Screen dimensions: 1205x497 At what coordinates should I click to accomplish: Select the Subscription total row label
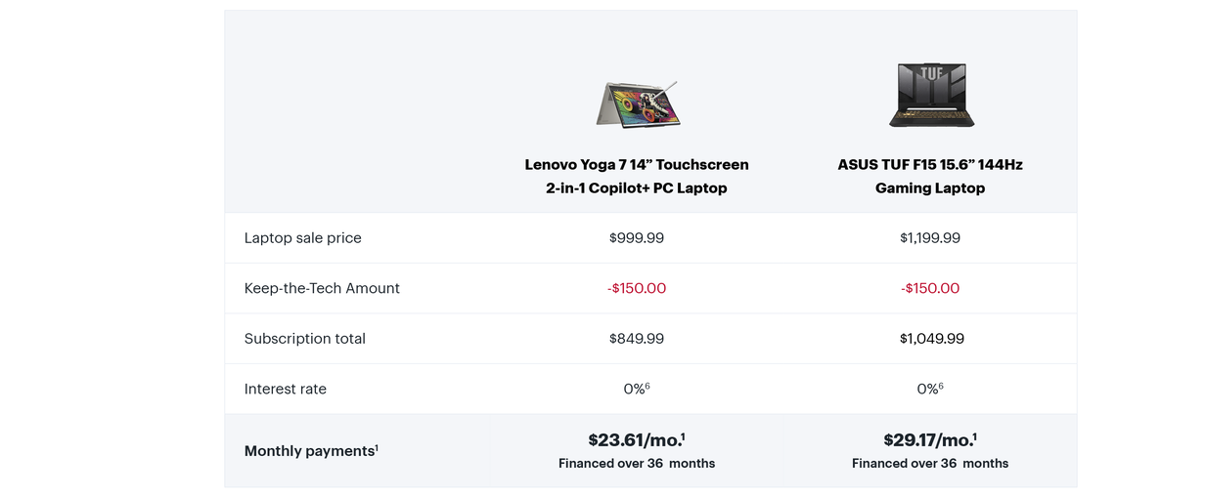click(304, 339)
